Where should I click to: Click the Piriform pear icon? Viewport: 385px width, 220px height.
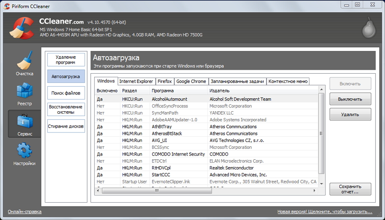coord(368,30)
